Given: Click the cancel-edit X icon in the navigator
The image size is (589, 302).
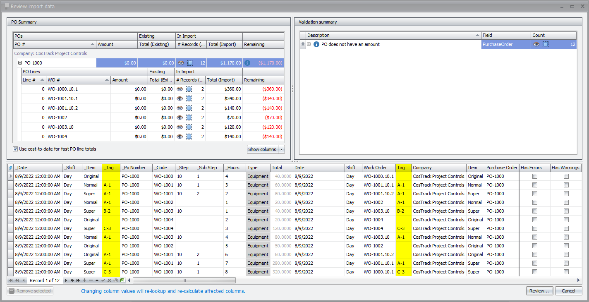Looking at the screenshot, I should 109,280.
